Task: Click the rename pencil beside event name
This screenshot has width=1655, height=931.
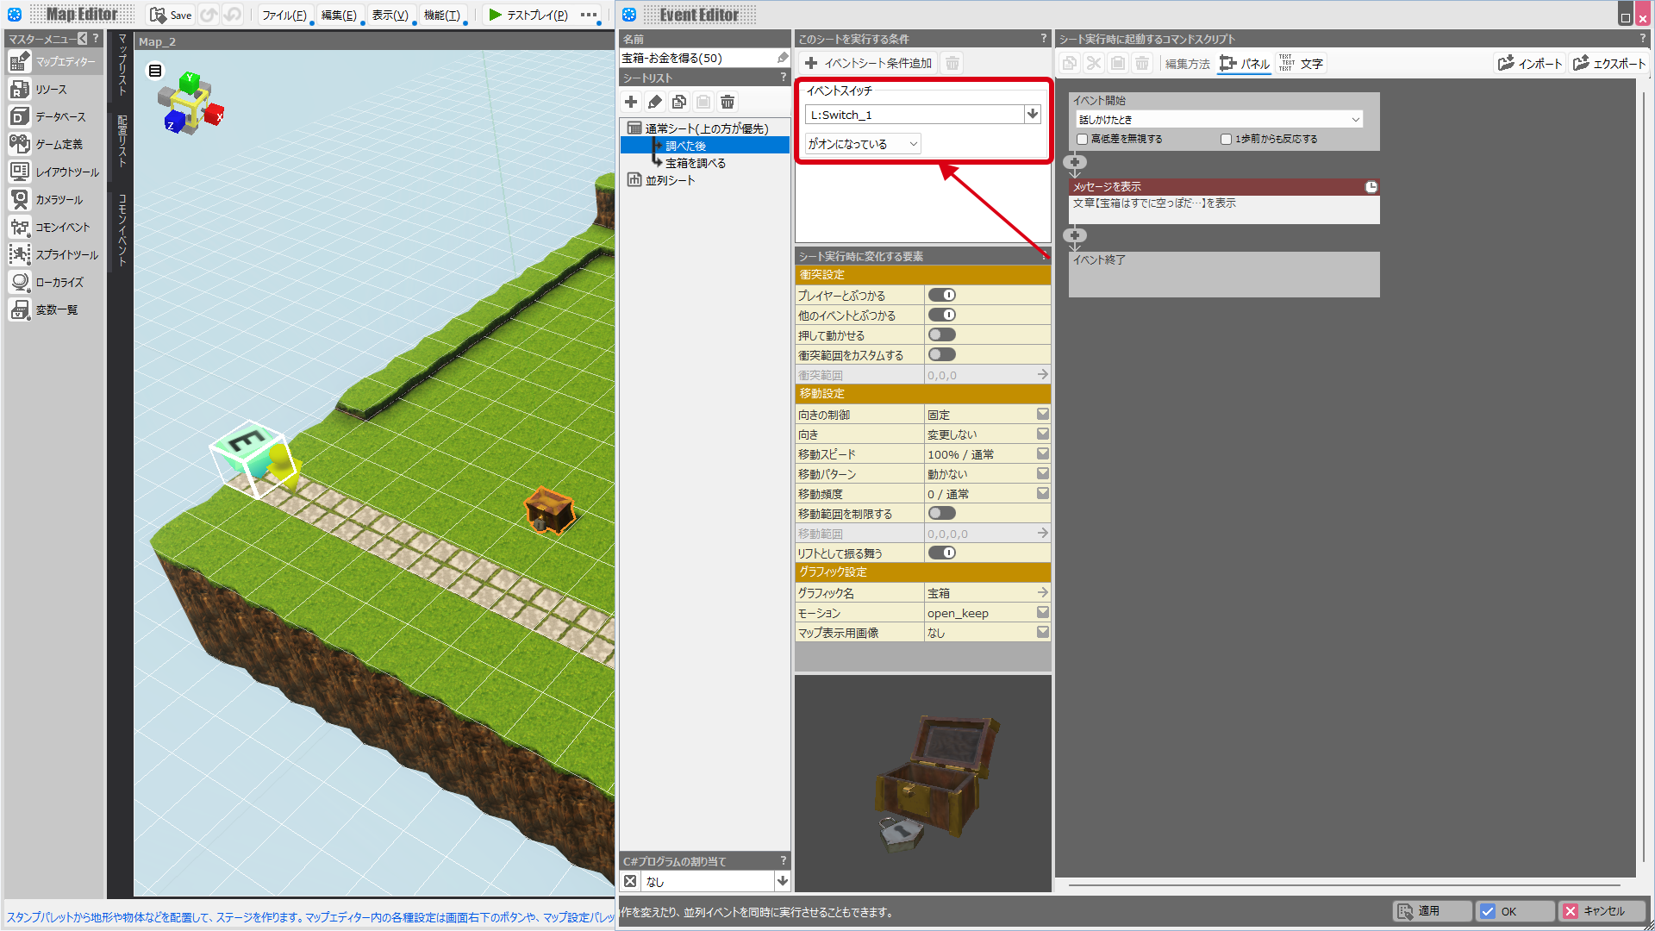Action: [x=783, y=58]
